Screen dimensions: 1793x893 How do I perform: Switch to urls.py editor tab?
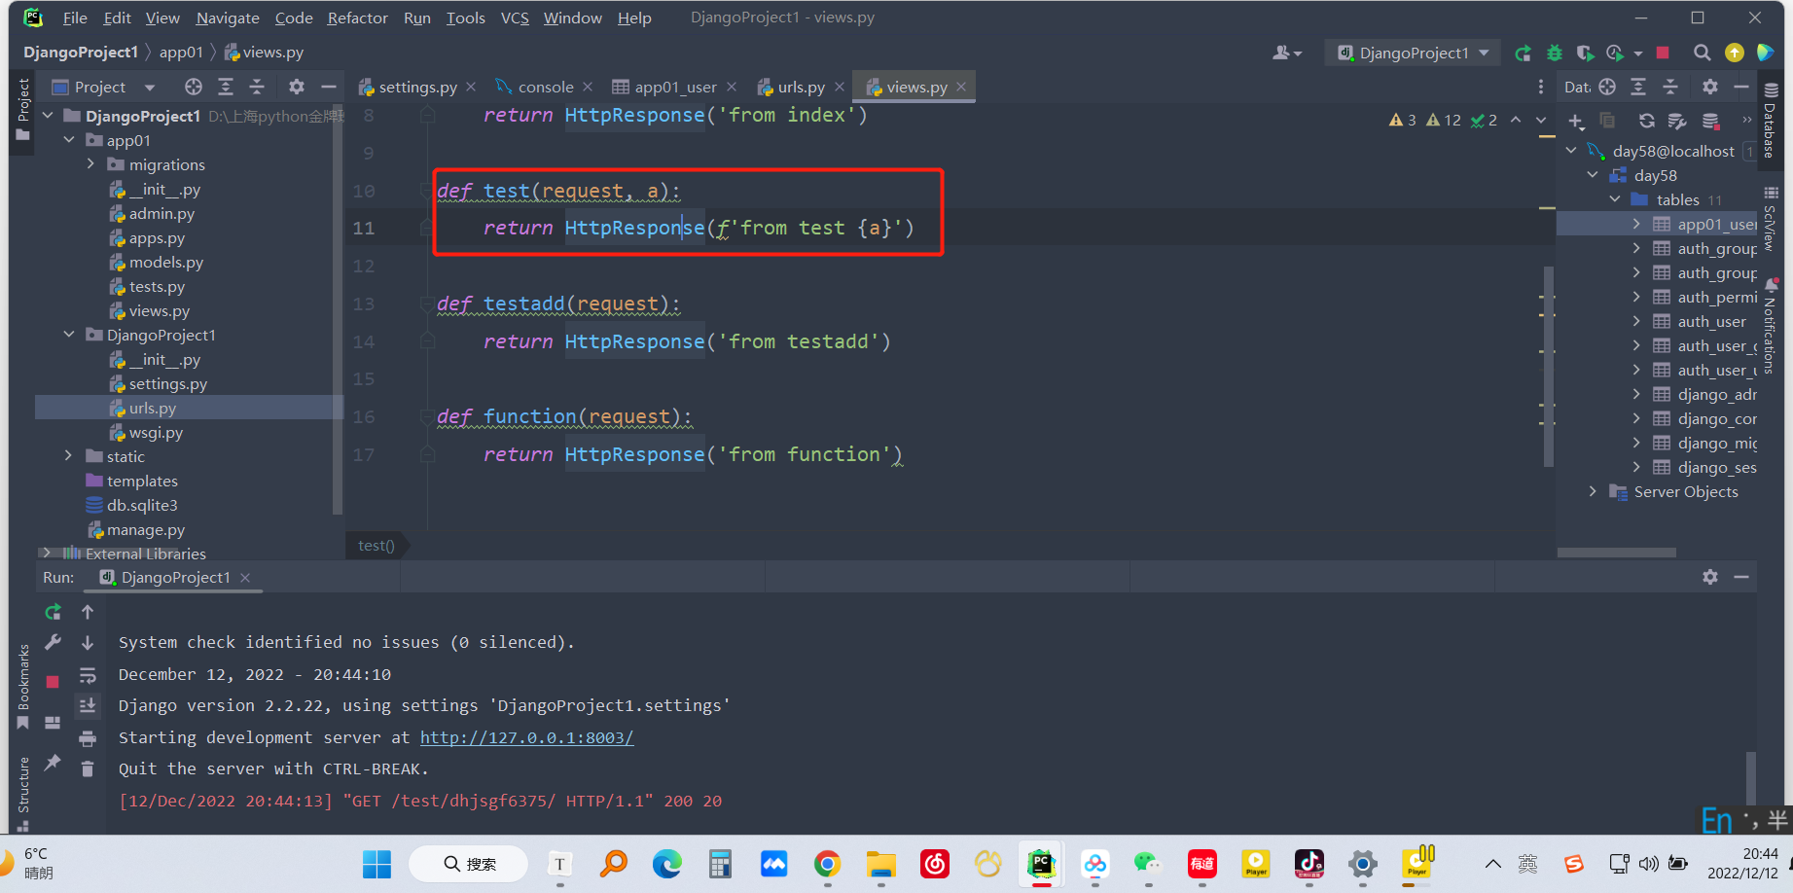[801, 87]
